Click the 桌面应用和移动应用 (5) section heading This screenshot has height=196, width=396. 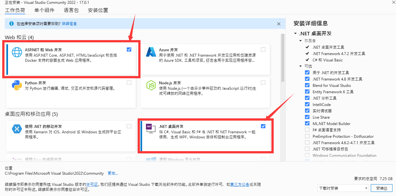click(x=31, y=114)
